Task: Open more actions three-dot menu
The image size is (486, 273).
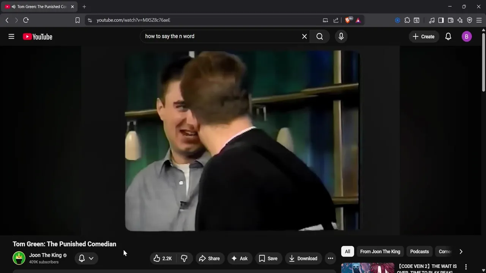Action: click(x=331, y=258)
